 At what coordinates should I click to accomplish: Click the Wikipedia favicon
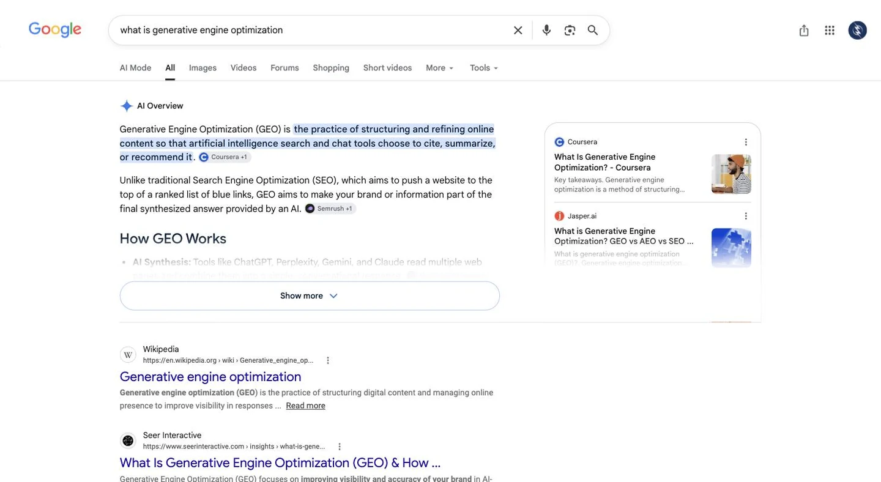point(128,355)
